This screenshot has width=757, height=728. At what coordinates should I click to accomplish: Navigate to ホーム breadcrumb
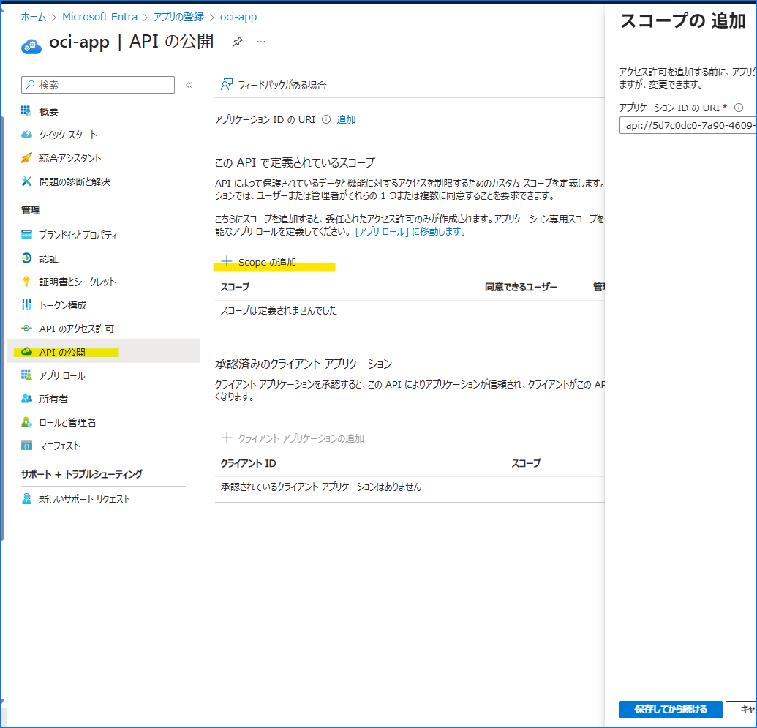[34, 17]
